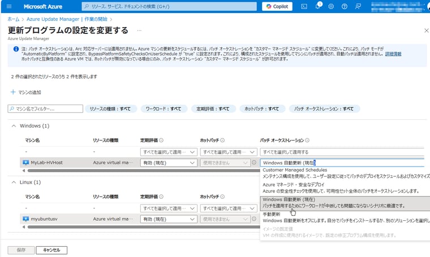Screen dimensions: 430x257
Task: Open Cloud Shell from top bar
Action: tap(304, 6)
